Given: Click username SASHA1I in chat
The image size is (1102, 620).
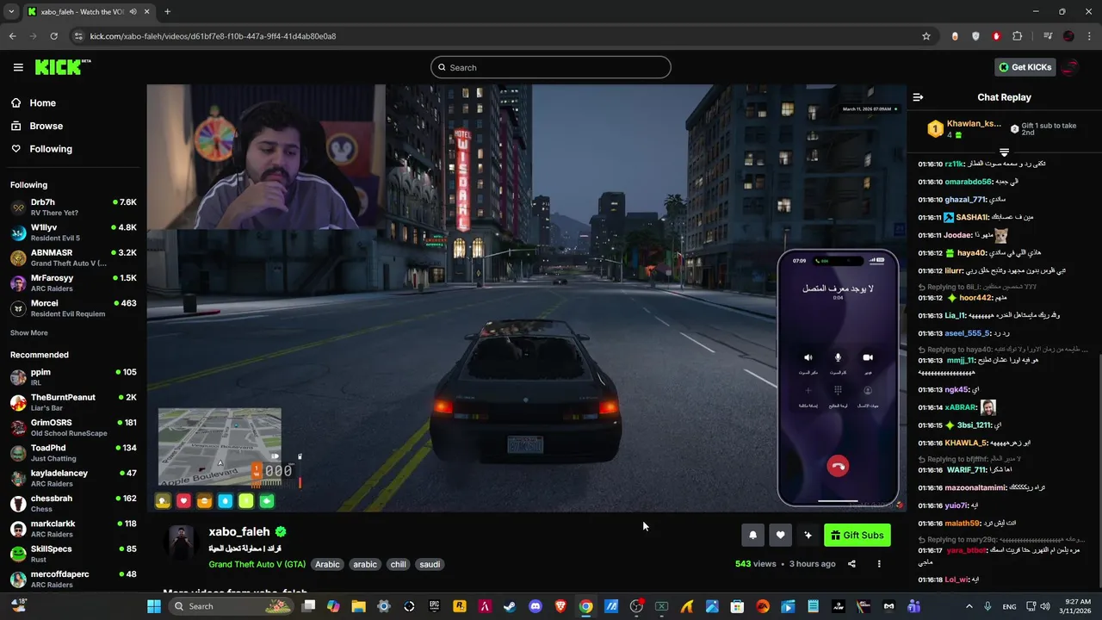Looking at the screenshot, I should point(973,217).
